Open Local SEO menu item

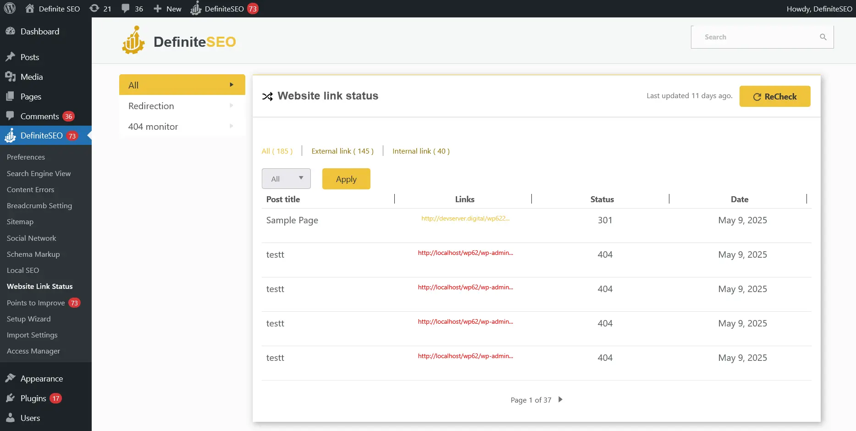(x=23, y=270)
